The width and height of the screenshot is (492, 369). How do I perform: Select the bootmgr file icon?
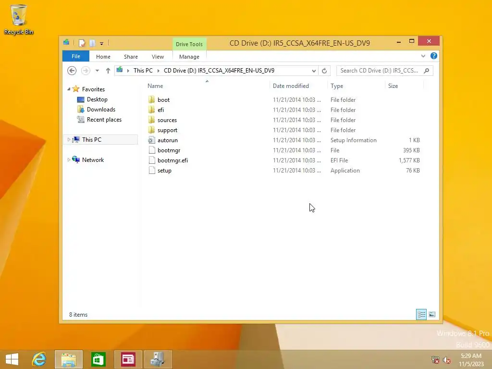tap(152, 150)
